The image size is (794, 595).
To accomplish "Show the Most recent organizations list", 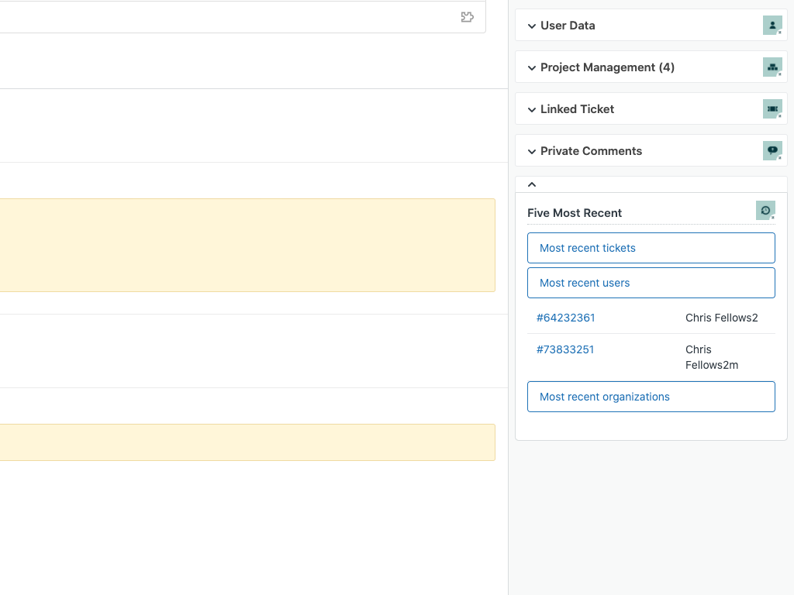I will point(651,397).
